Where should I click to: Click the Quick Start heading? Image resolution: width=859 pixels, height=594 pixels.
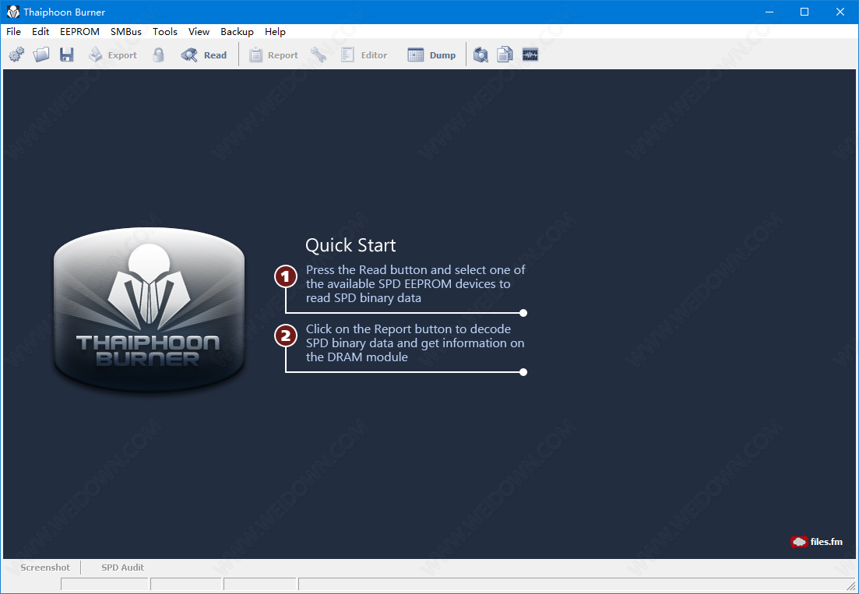tap(350, 245)
